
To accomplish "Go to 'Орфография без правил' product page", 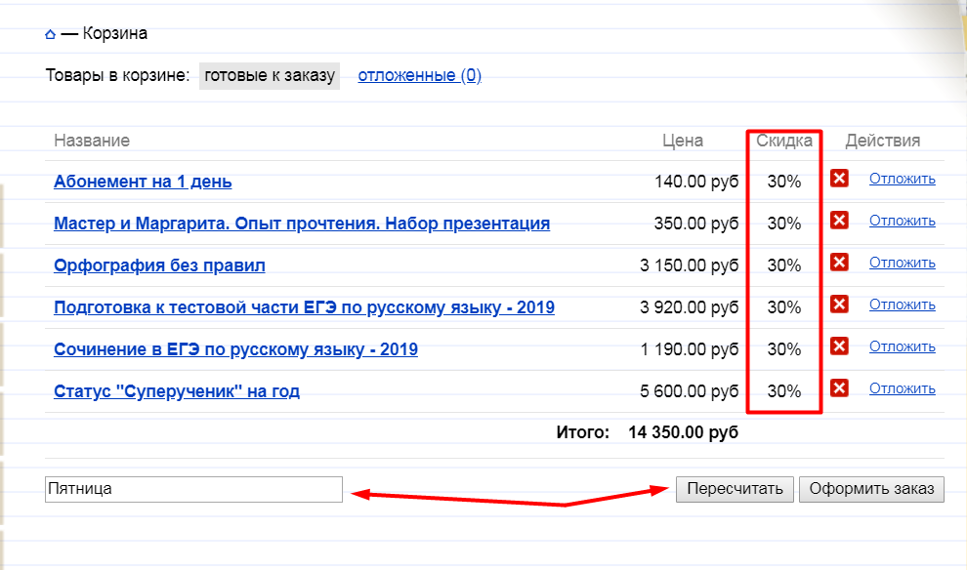I will [x=159, y=265].
